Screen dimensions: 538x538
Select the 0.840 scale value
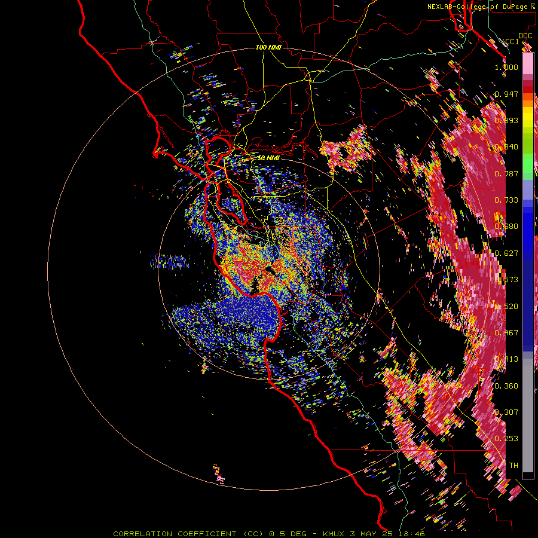[x=506, y=147]
